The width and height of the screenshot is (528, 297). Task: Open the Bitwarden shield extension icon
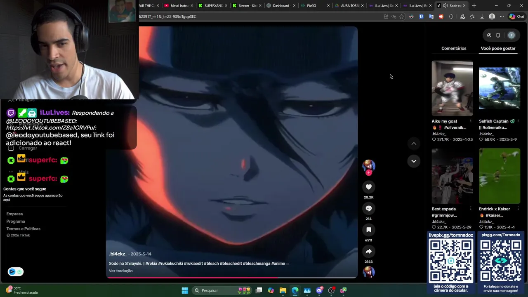421,16
